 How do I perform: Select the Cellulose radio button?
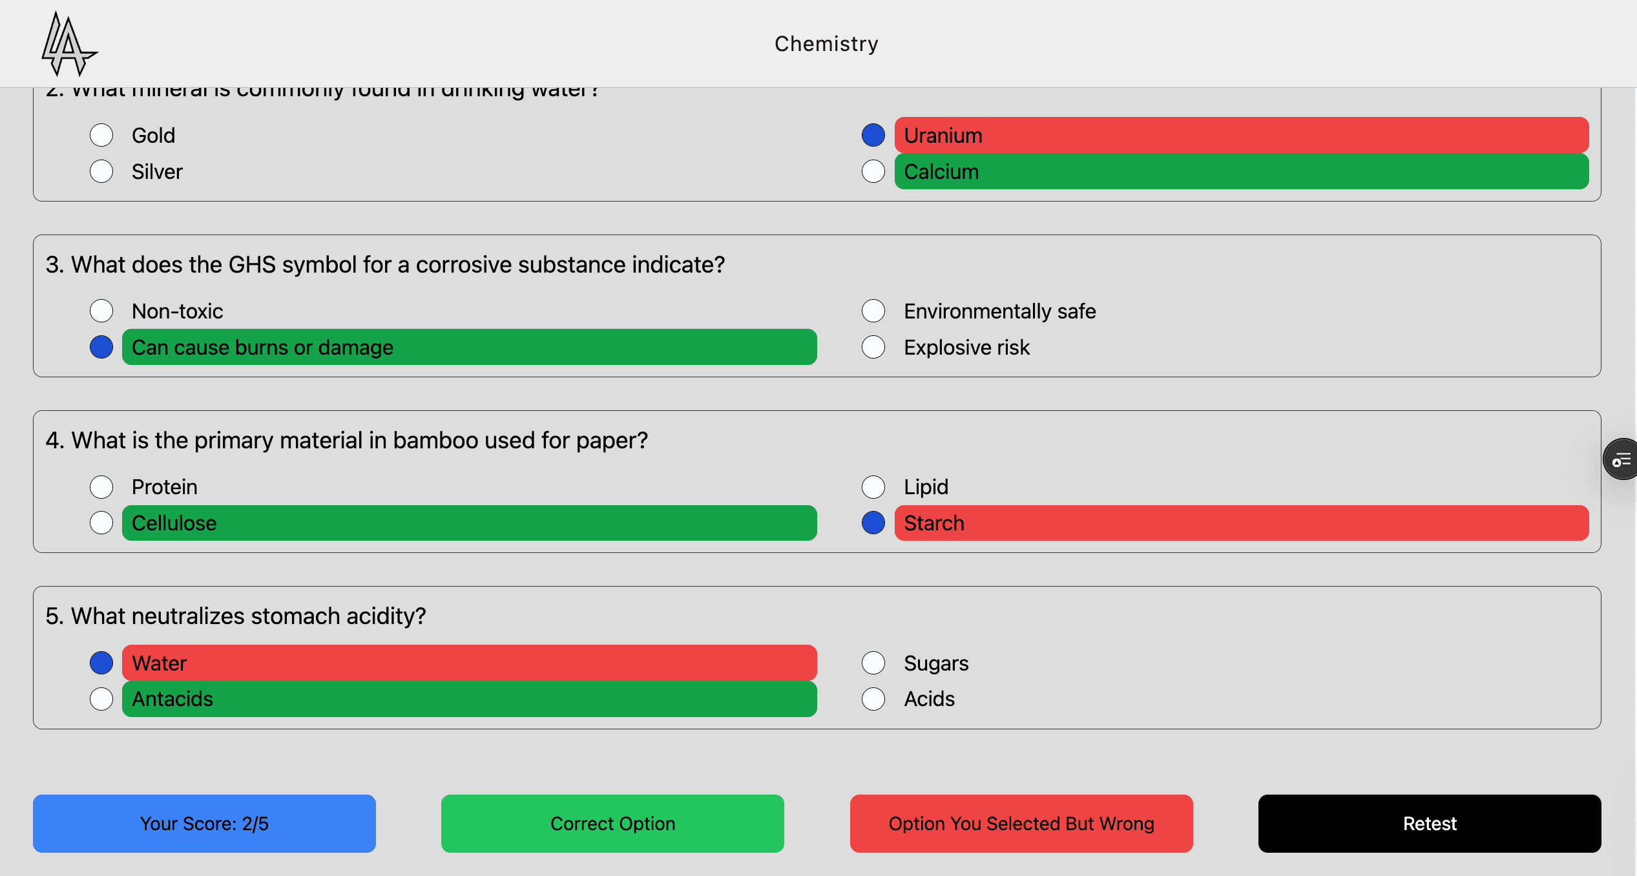(x=101, y=523)
